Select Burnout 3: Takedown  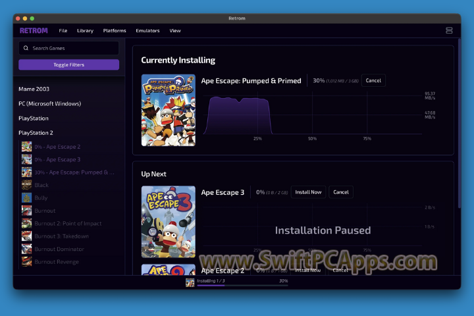tap(62, 236)
